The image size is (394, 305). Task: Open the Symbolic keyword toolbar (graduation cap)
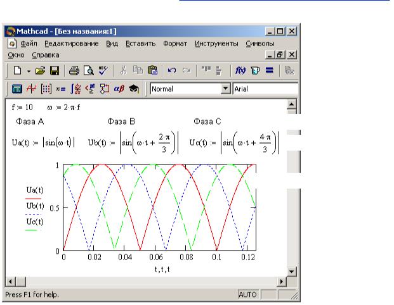[x=134, y=89]
